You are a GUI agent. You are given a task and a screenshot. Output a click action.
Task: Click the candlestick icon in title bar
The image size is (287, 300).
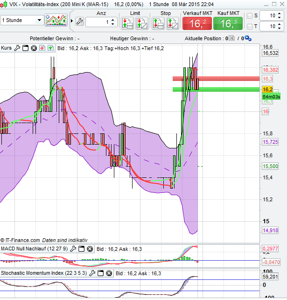[x=4, y=4]
